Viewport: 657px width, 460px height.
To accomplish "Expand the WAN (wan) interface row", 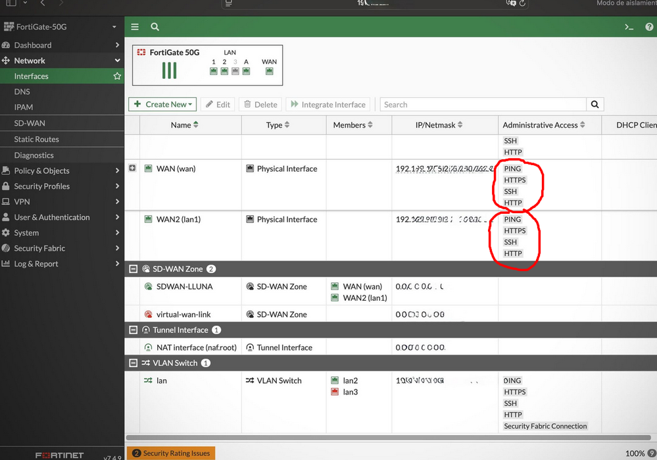I will [x=133, y=168].
